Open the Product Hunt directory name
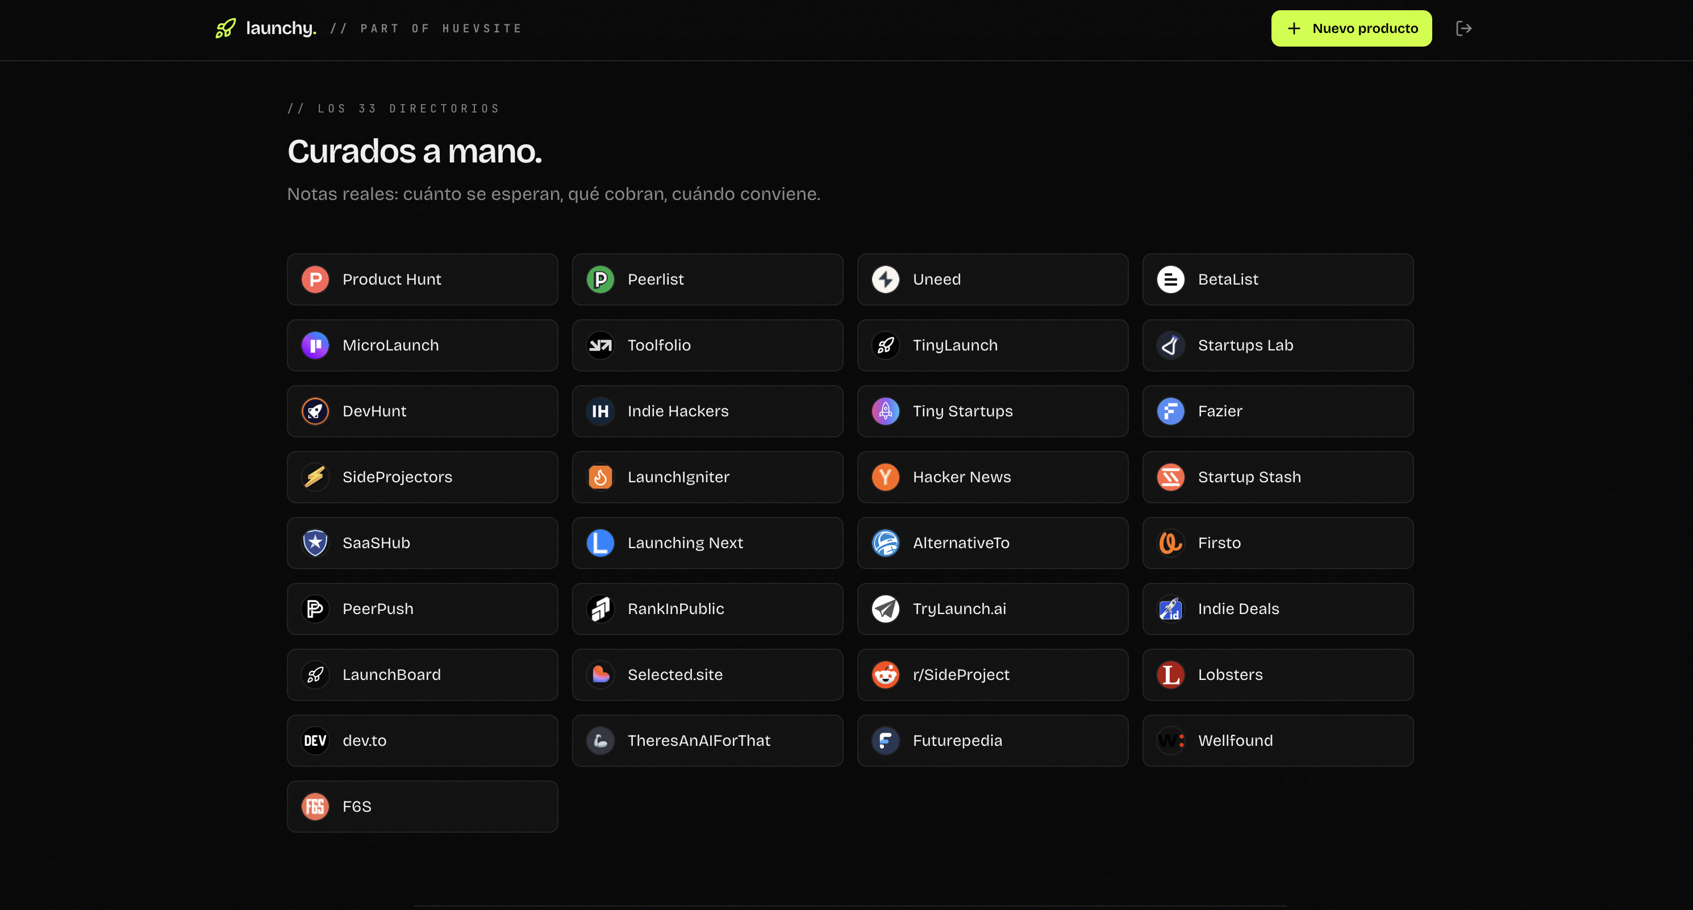Screen dimensions: 1693x910 click(x=391, y=279)
